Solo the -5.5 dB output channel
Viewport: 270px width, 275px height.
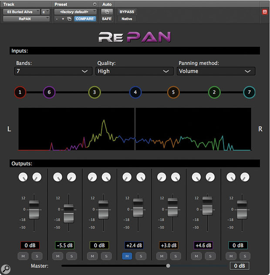point(71,256)
